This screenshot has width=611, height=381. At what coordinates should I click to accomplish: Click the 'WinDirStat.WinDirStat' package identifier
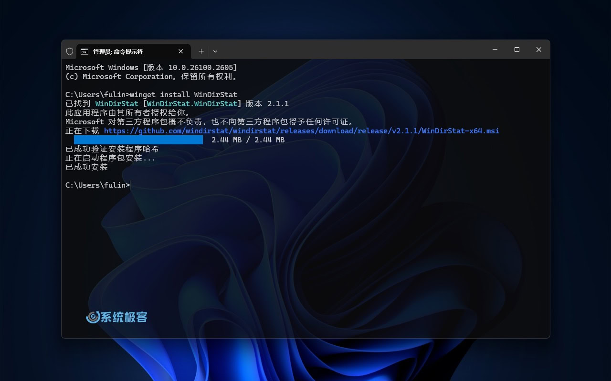click(192, 104)
